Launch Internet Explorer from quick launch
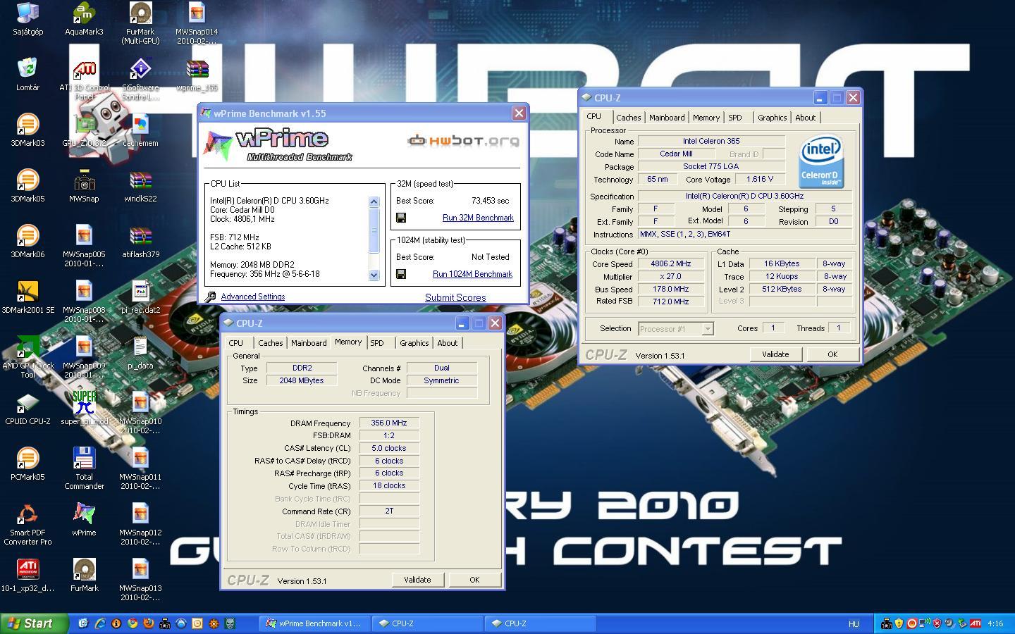The height and width of the screenshot is (634, 1015). [100, 623]
